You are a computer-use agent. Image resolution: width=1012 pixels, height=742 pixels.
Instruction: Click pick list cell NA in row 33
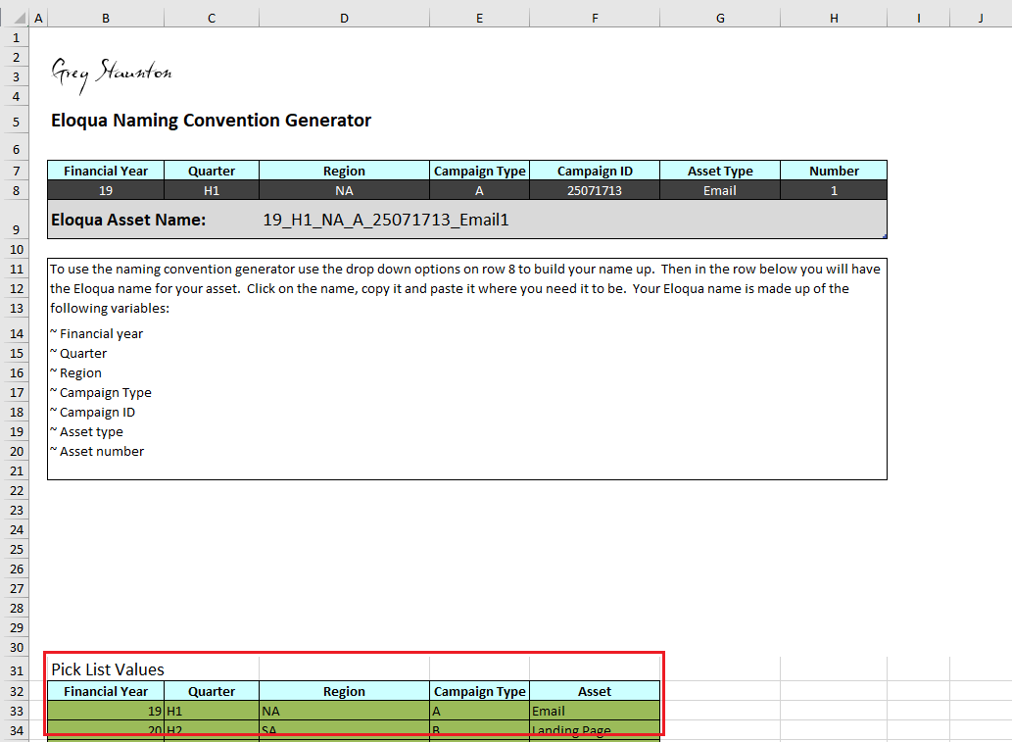(344, 711)
